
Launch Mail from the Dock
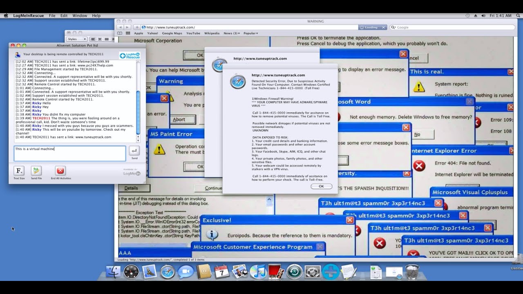tap(150, 272)
